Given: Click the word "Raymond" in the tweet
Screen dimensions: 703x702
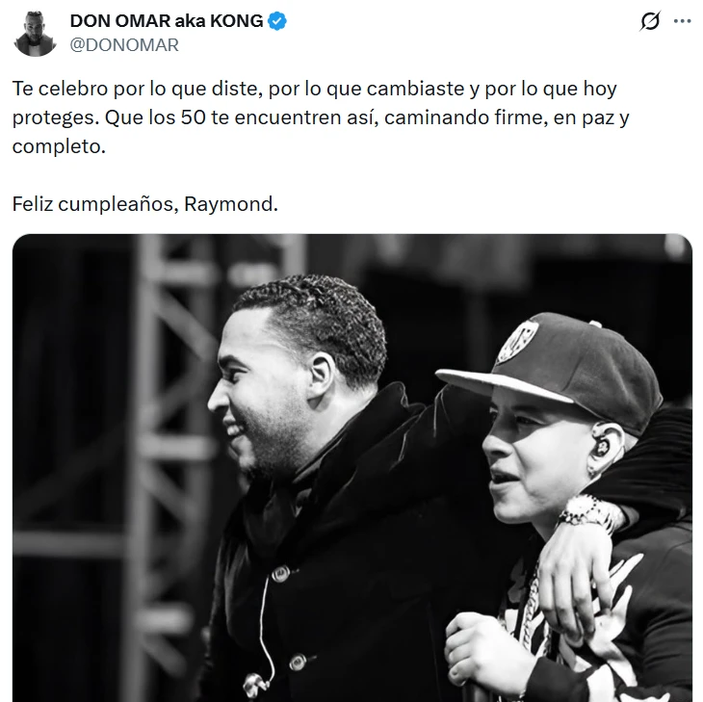Looking at the screenshot, I should click(228, 204).
